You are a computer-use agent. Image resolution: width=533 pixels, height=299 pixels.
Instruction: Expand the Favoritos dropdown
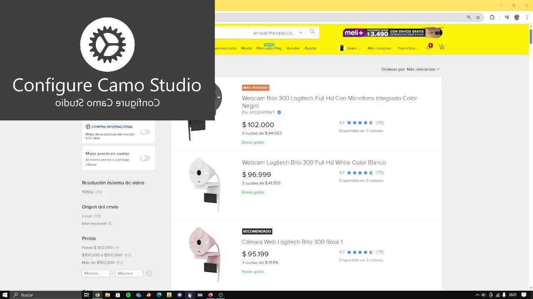[408, 48]
